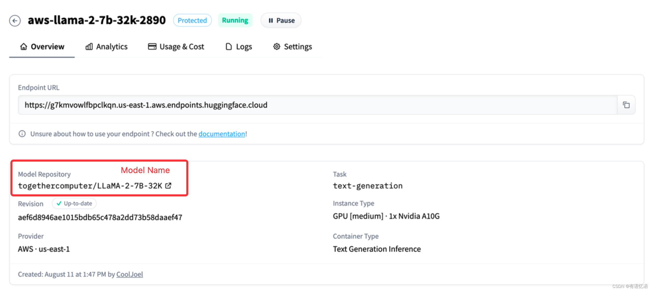The width and height of the screenshot is (652, 291).
Task: Switch to the Overview tab
Action: [x=42, y=47]
